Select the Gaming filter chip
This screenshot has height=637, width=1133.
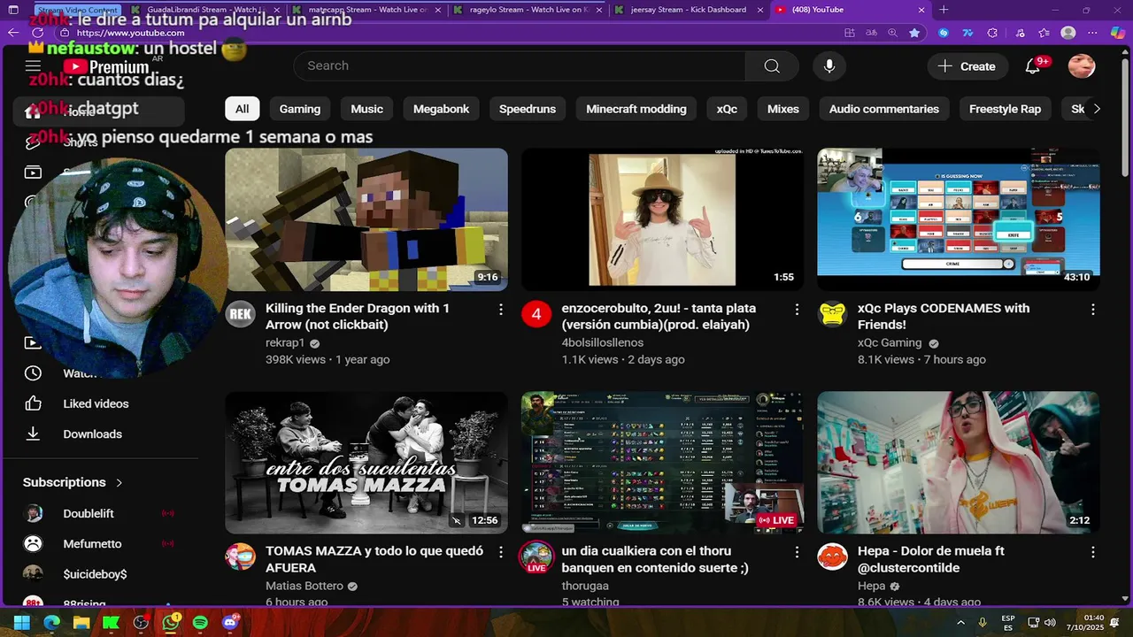click(x=300, y=109)
